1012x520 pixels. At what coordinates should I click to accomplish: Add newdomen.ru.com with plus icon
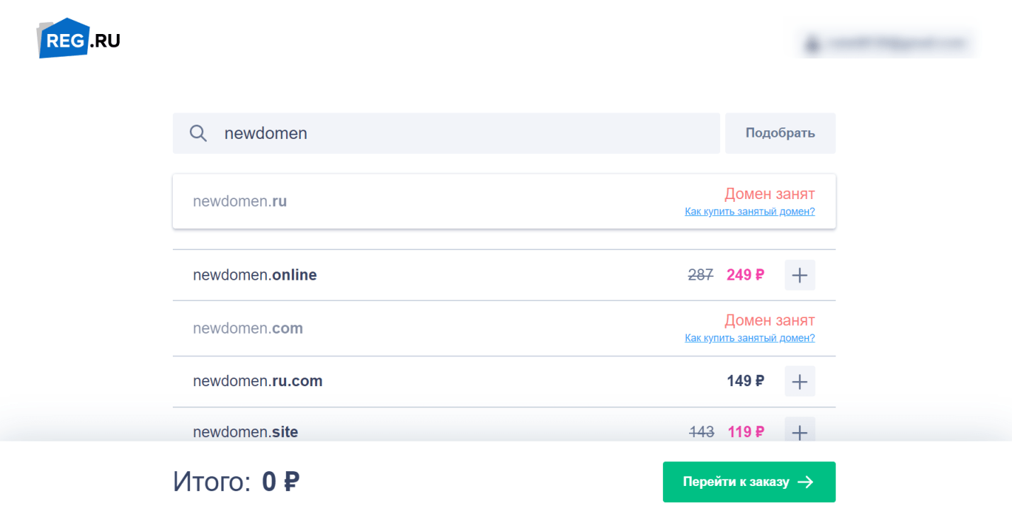point(800,381)
